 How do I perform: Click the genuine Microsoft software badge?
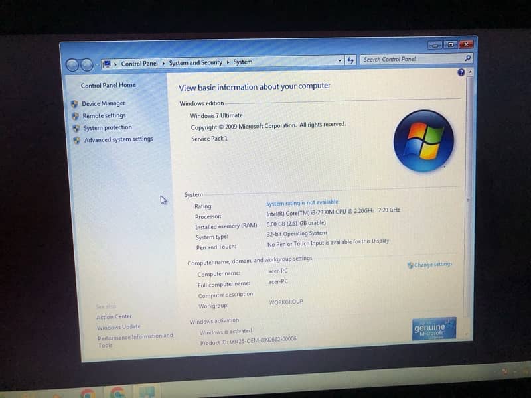pos(434,328)
